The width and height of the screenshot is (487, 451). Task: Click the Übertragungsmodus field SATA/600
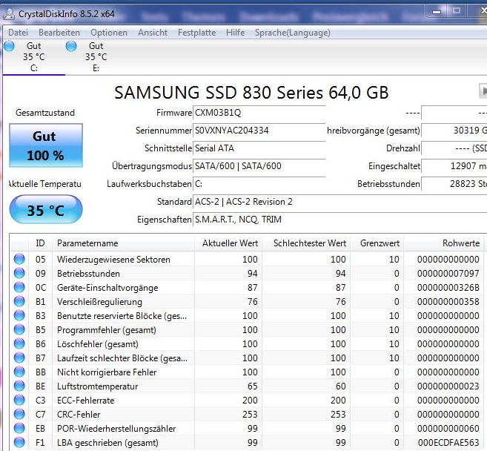pyautogui.click(x=259, y=166)
